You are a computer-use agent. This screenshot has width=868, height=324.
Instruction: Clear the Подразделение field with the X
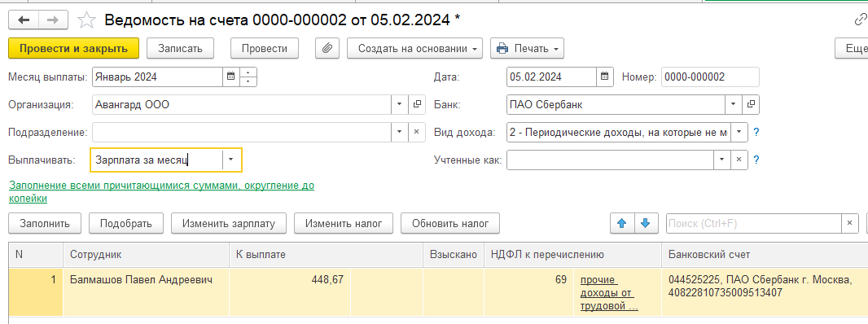(417, 133)
